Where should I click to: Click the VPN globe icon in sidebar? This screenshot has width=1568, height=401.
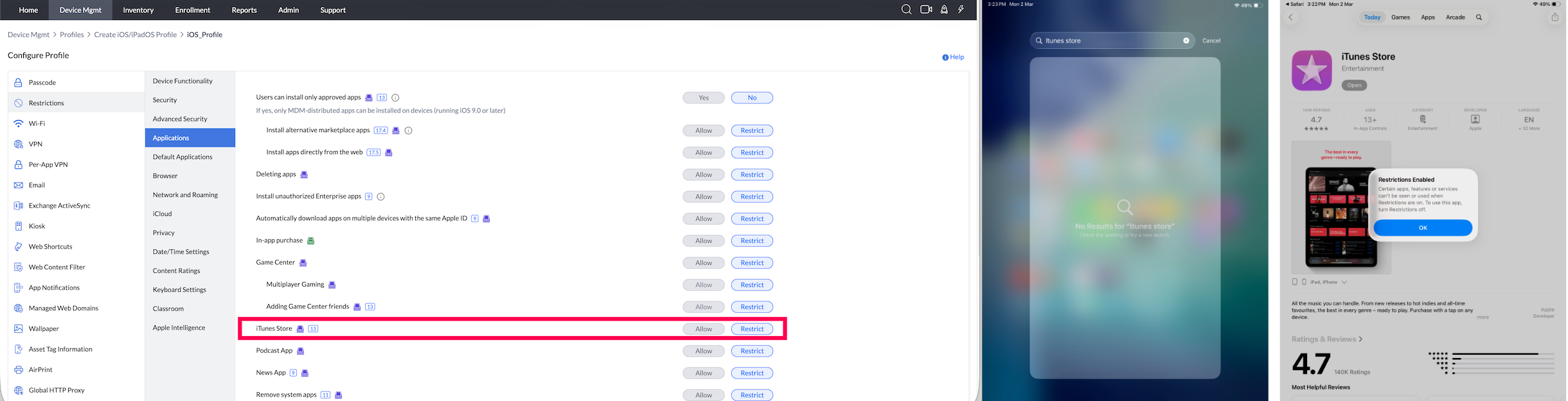click(x=18, y=144)
